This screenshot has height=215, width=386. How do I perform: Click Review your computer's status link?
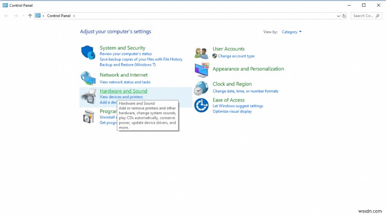[125, 54]
